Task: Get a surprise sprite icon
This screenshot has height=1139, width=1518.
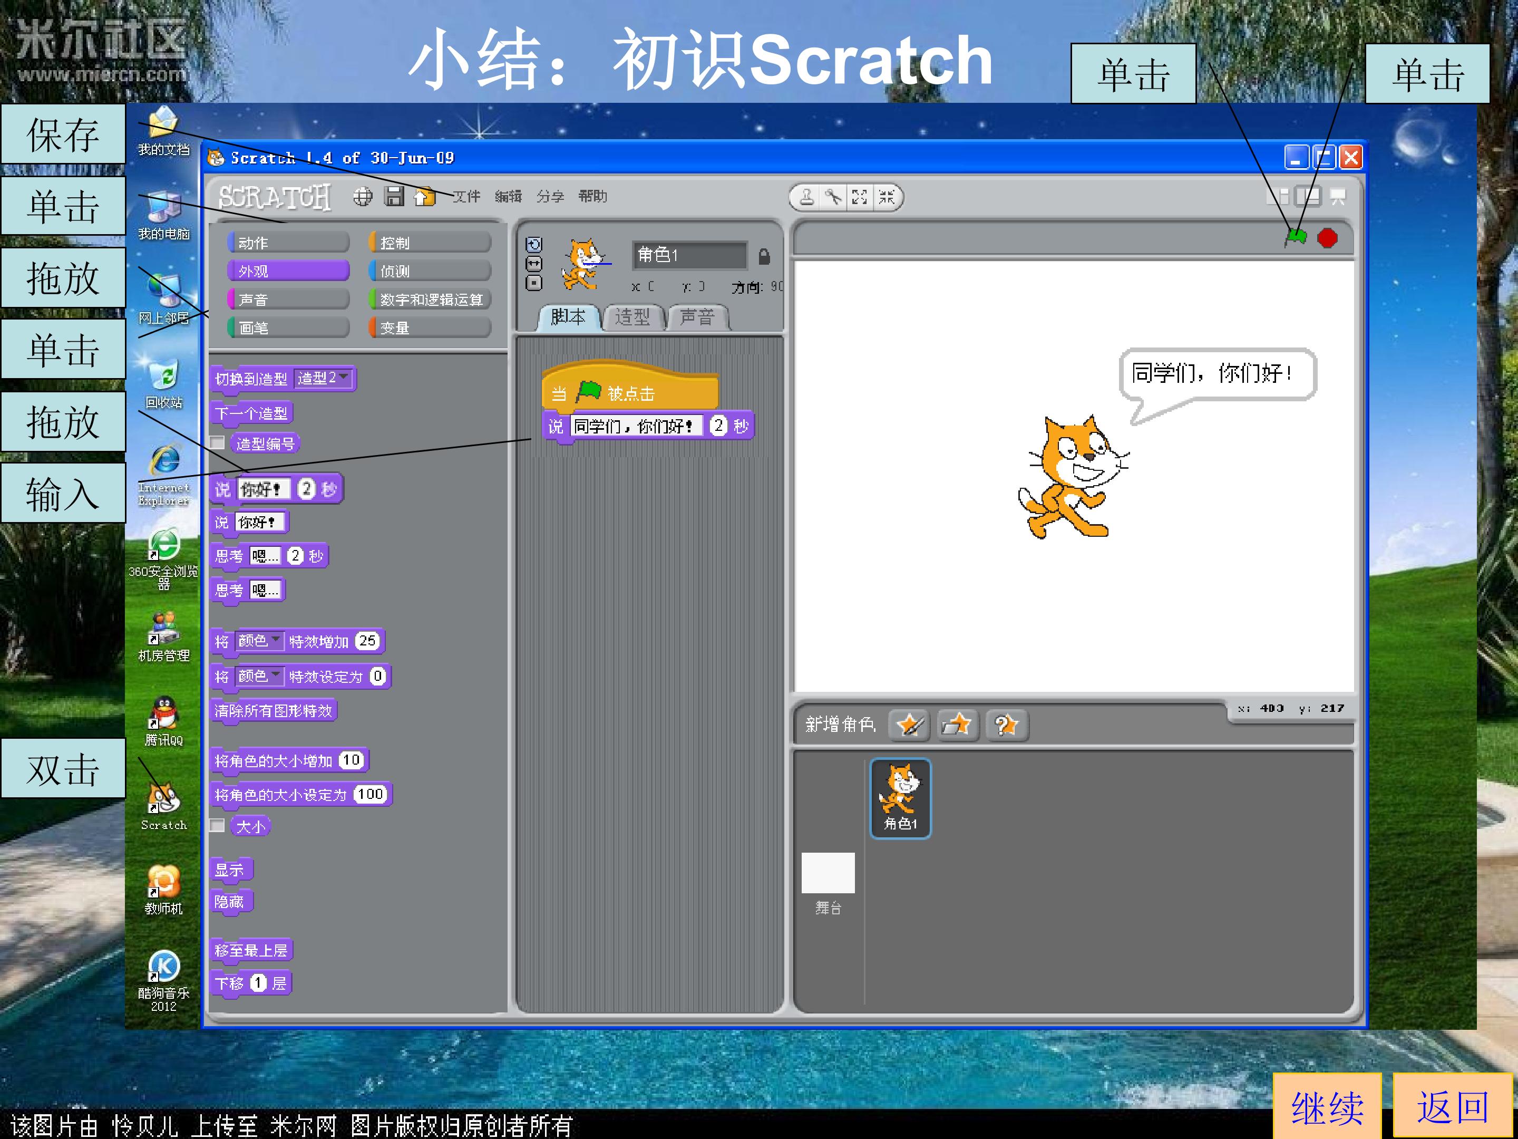Action: click(x=1006, y=725)
